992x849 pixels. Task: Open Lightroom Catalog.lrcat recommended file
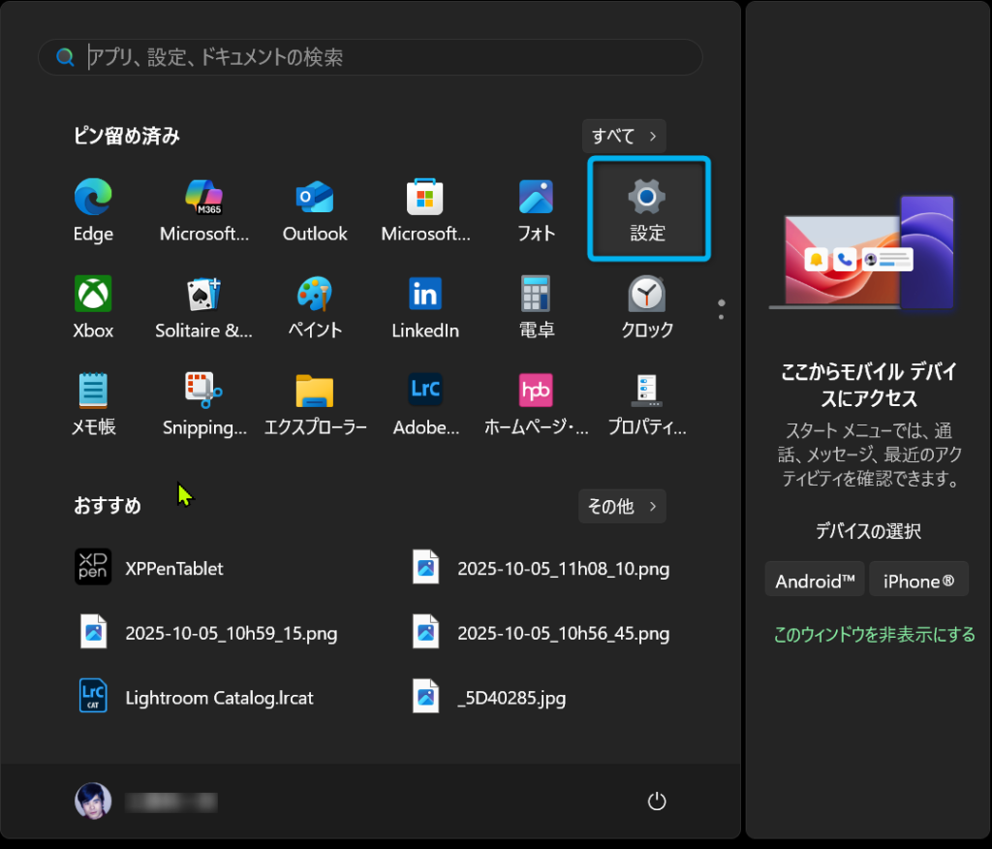pos(219,698)
